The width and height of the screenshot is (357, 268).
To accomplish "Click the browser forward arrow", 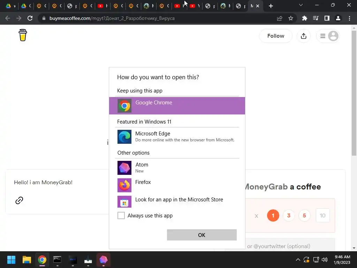I will [x=19, y=18].
